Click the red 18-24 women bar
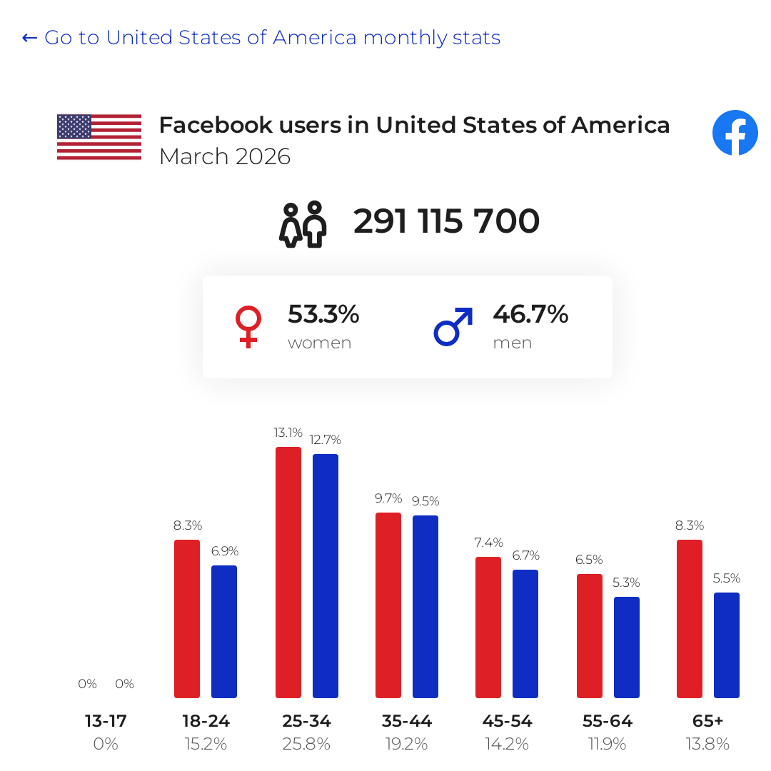This screenshot has height=771, width=771. tap(187, 618)
